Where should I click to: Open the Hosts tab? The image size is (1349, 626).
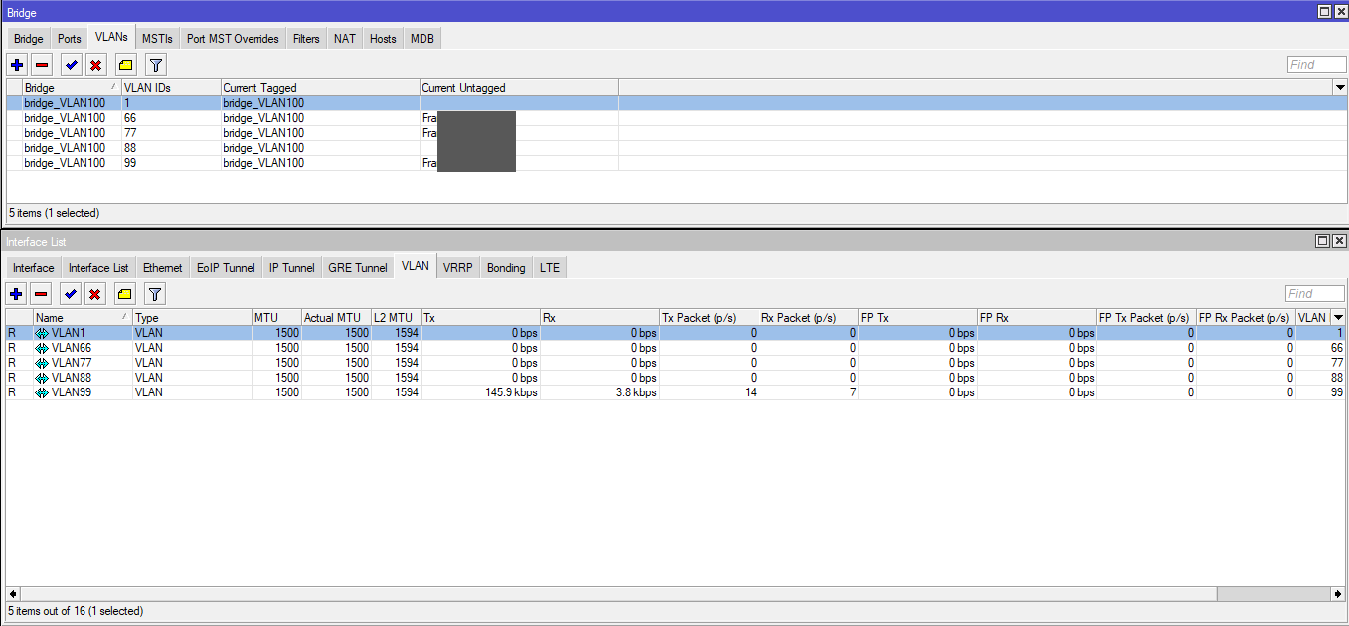tap(383, 39)
